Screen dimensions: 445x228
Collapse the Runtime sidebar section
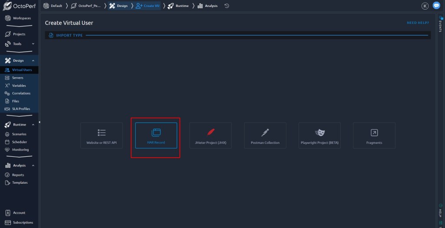33,125
